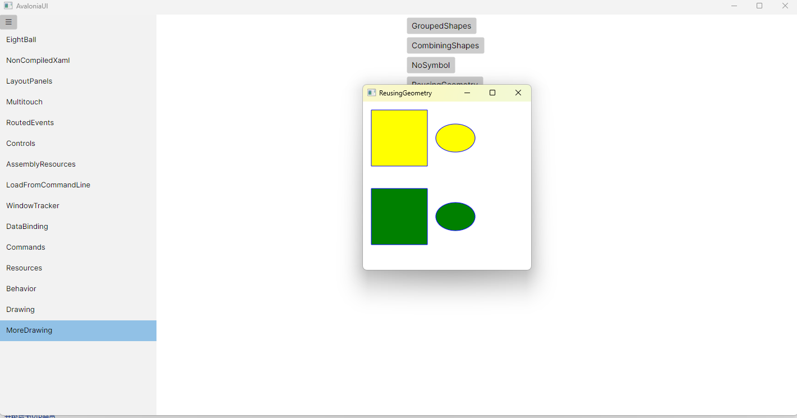Click the GroupedShapes button
This screenshot has height=418, width=797.
click(441, 26)
